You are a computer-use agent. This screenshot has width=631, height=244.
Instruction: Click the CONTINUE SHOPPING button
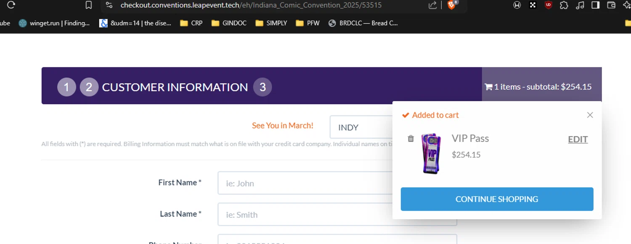click(497, 199)
